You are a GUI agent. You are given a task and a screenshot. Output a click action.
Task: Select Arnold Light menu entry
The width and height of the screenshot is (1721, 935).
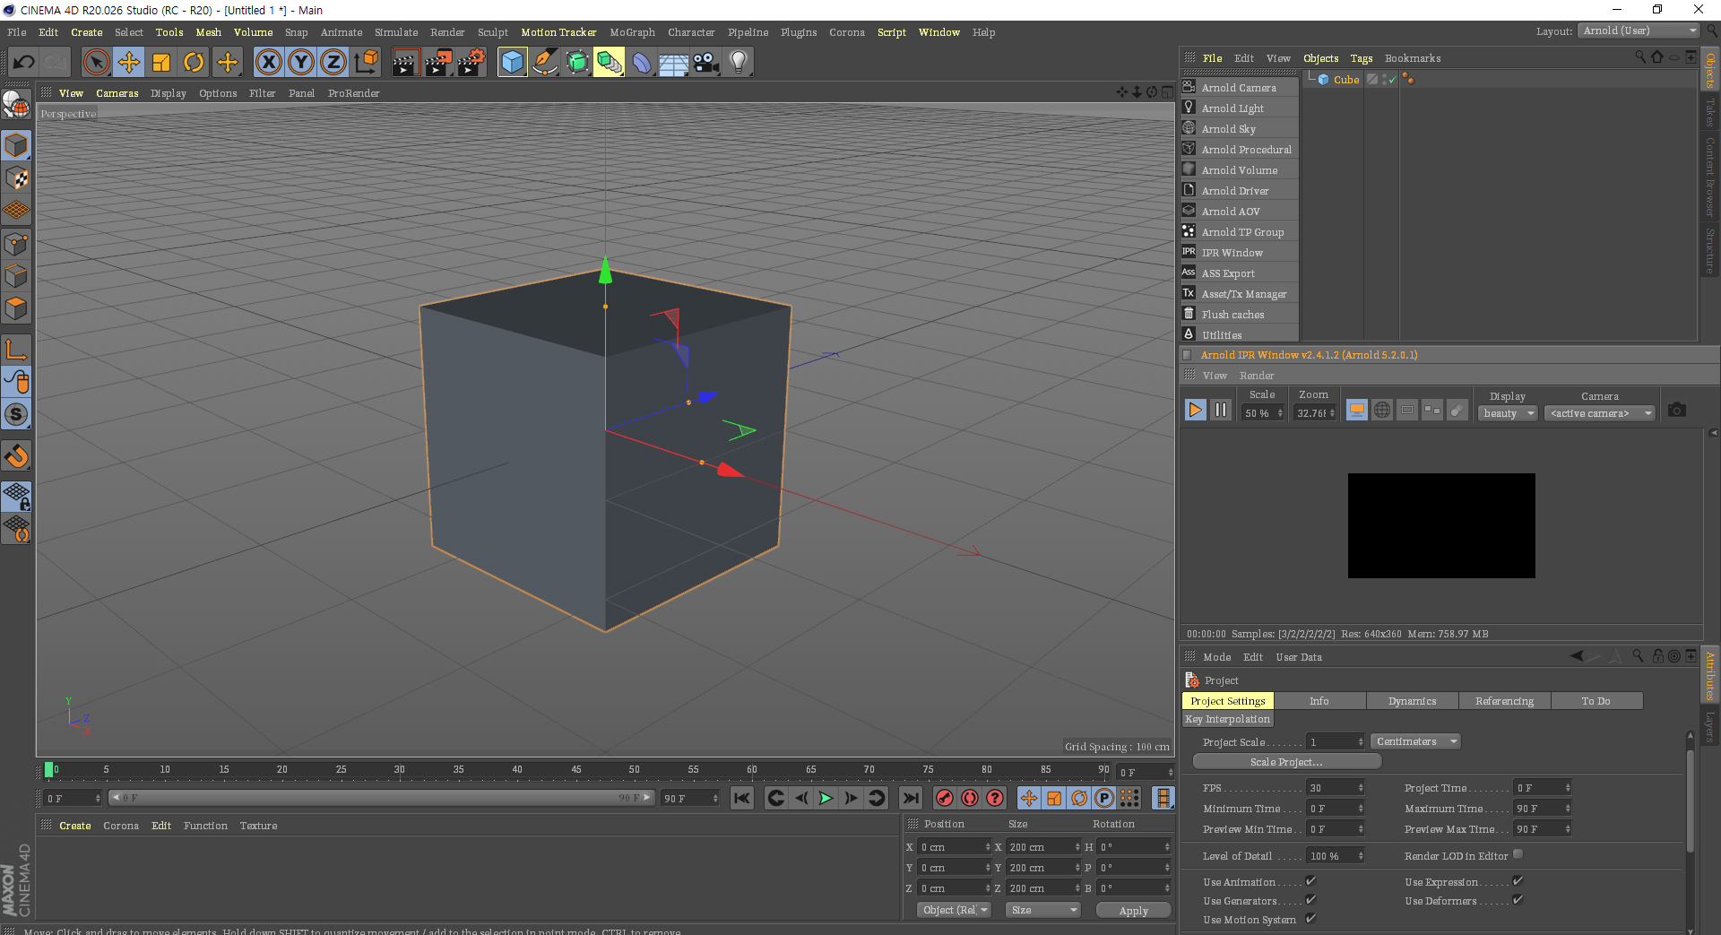pyautogui.click(x=1240, y=108)
